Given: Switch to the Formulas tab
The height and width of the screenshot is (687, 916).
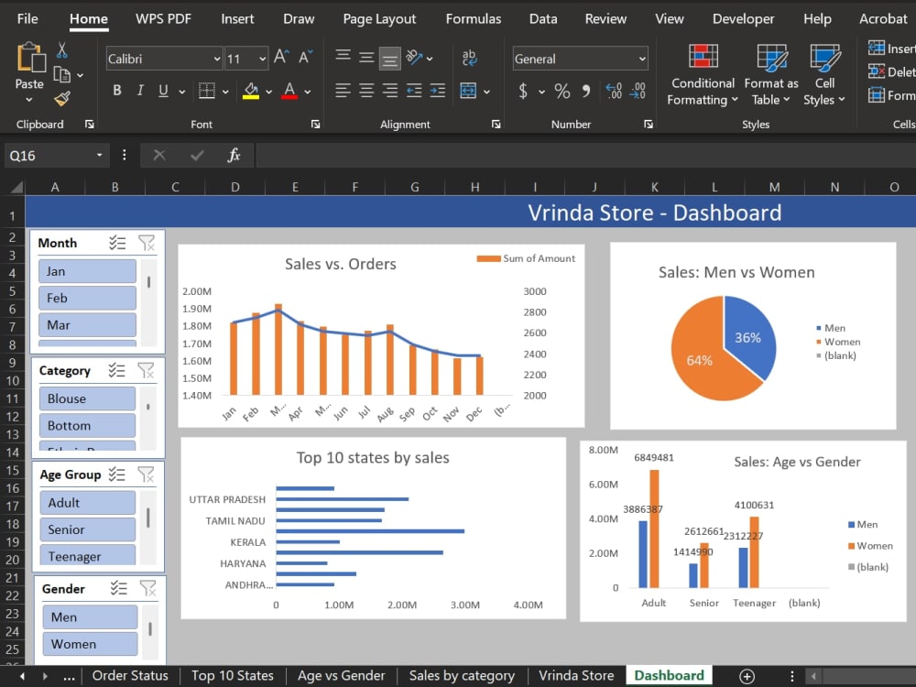Looking at the screenshot, I should point(474,18).
